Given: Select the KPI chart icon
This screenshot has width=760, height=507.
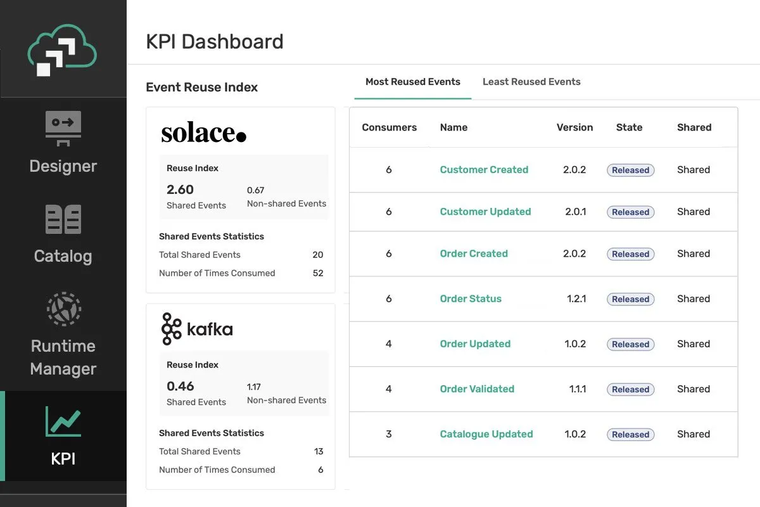Looking at the screenshot, I should (63, 421).
